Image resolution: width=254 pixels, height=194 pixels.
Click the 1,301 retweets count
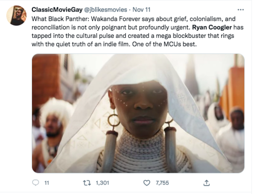point(102,183)
